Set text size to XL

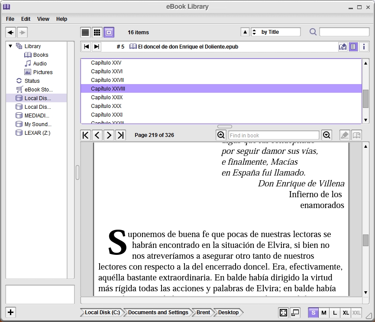346,312
